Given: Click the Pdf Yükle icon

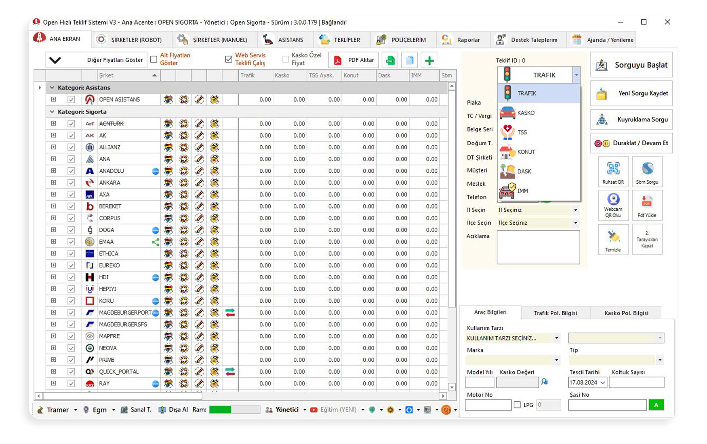Looking at the screenshot, I should [x=647, y=201].
